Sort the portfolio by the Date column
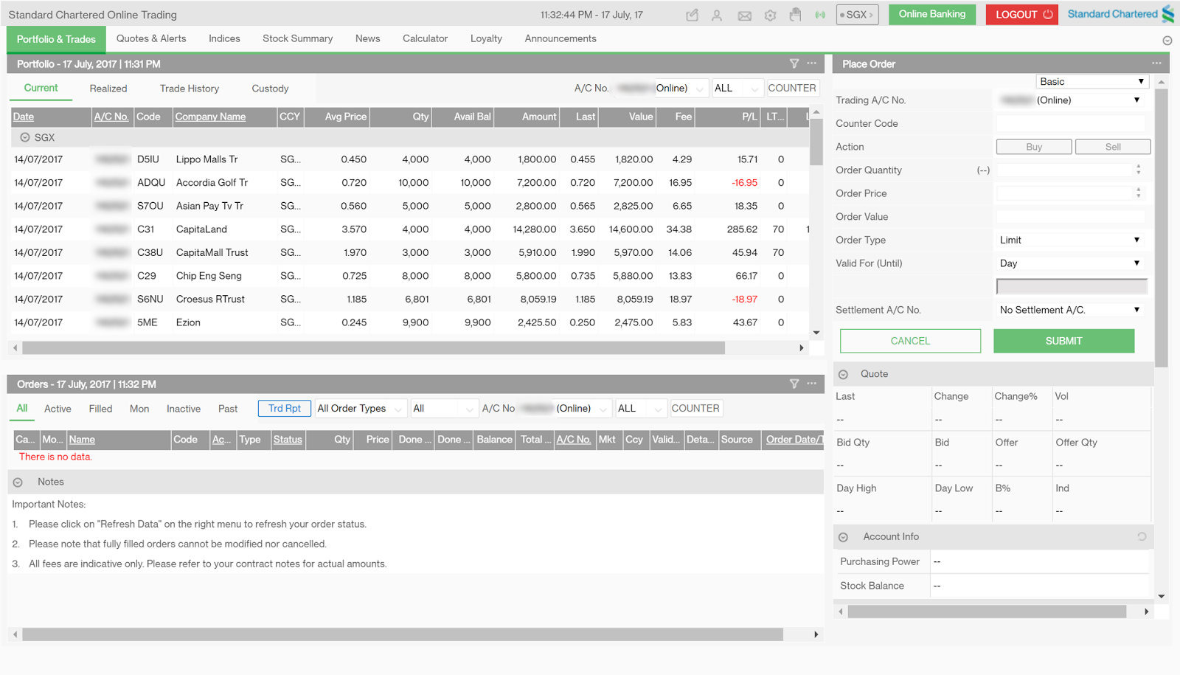Screen dimensions: 1180x675 [x=24, y=117]
